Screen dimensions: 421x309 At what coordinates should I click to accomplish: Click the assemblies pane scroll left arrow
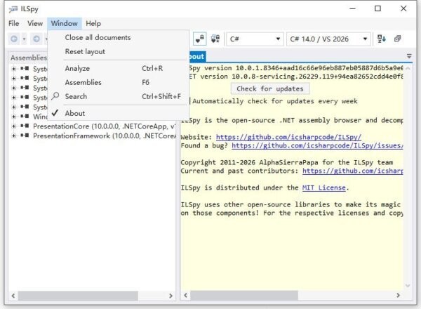click(13, 296)
